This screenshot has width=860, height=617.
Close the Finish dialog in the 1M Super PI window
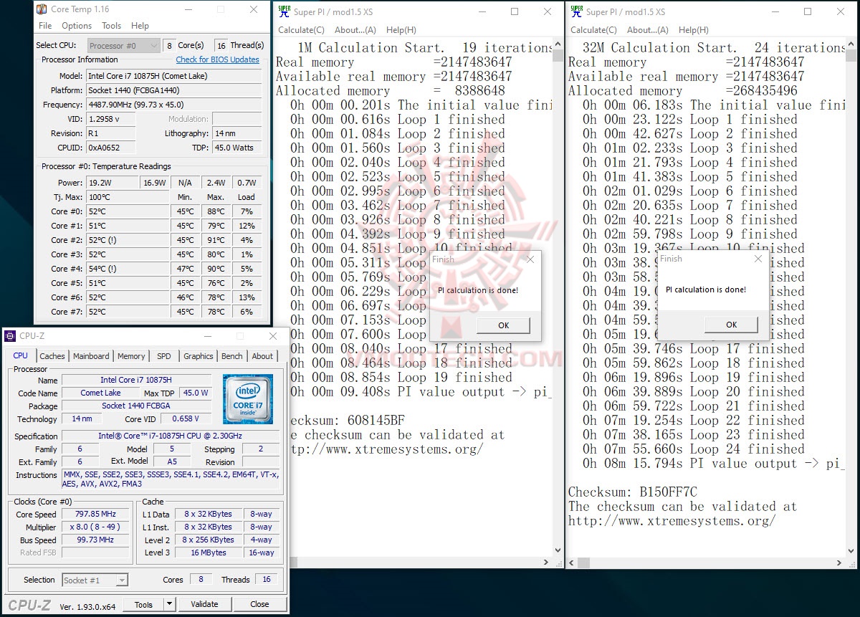(x=530, y=259)
